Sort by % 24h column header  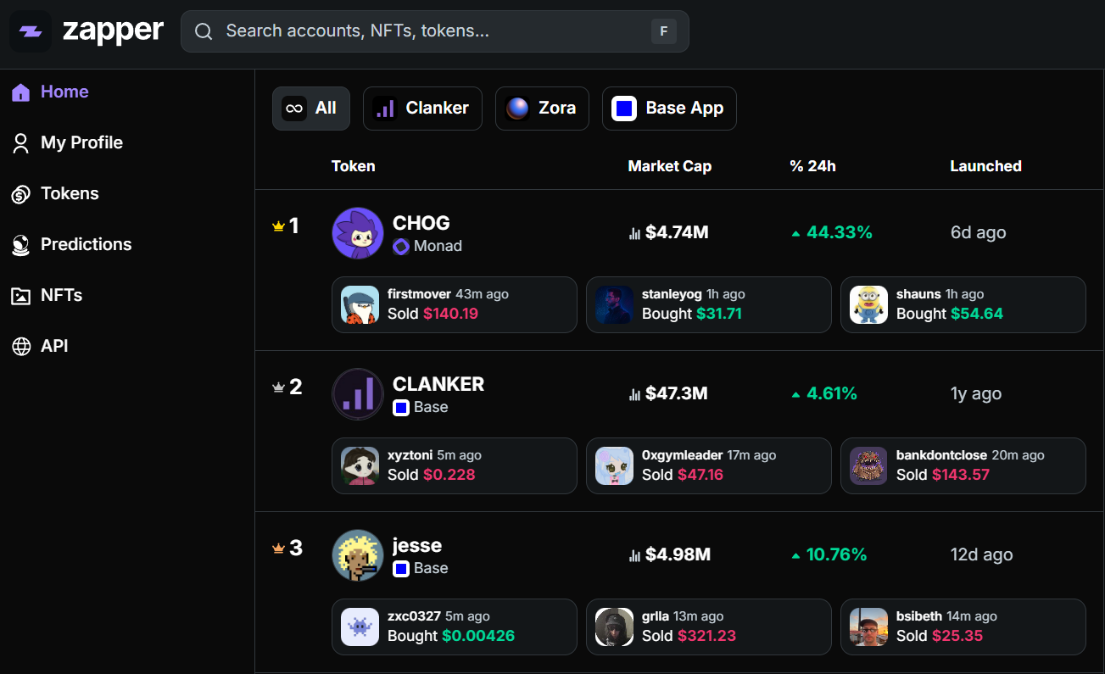[812, 166]
